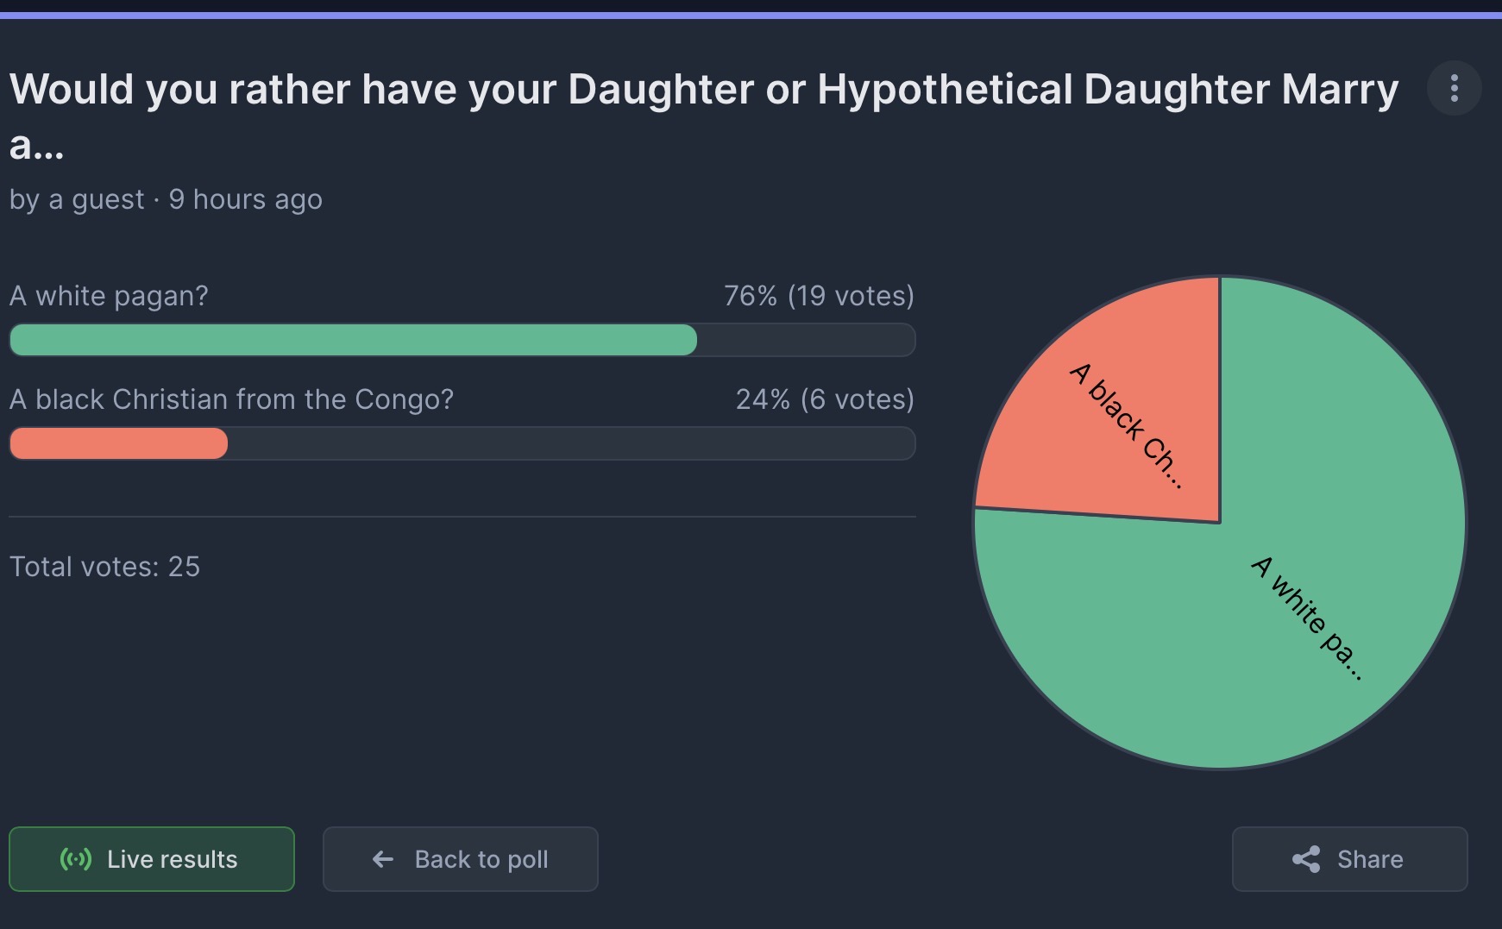Select the "A white pagan?" option label
Viewport: 1502px width, 929px height.
pos(109,296)
